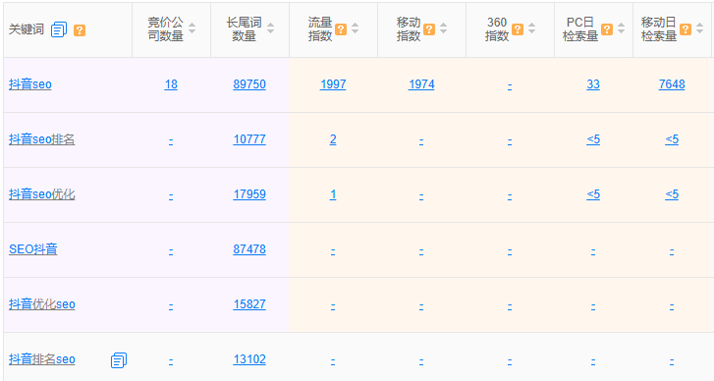This screenshot has height=381, width=714.
Task: Open the 抖音seo优化 keyword link
Action: click(42, 194)
